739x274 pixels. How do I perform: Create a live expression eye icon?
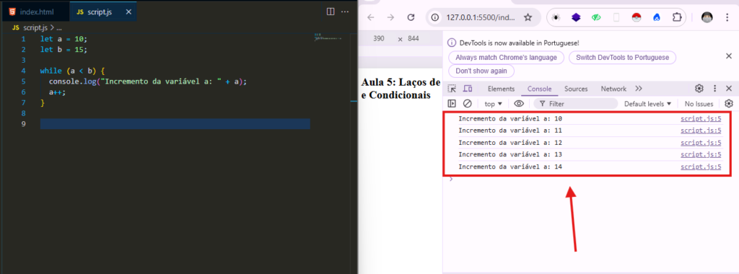518,104
